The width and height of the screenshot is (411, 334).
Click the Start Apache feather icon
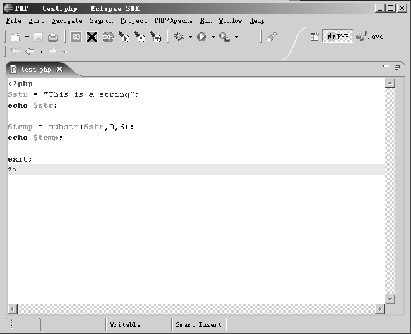coord(124,37)
